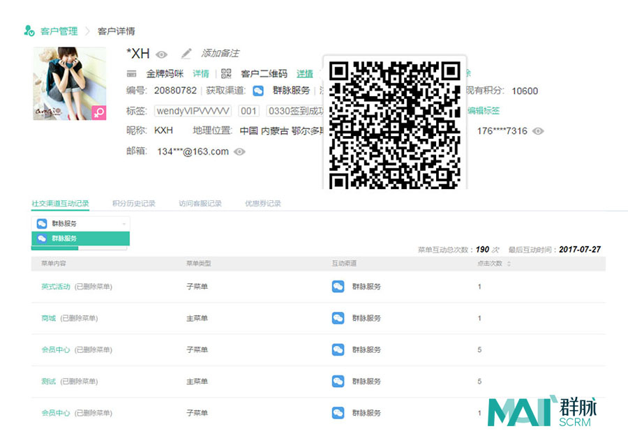Image resolution: width=628 pixels, height=445 pixels.
Task: Open 测试 menu link
Action: pos(48,382)
